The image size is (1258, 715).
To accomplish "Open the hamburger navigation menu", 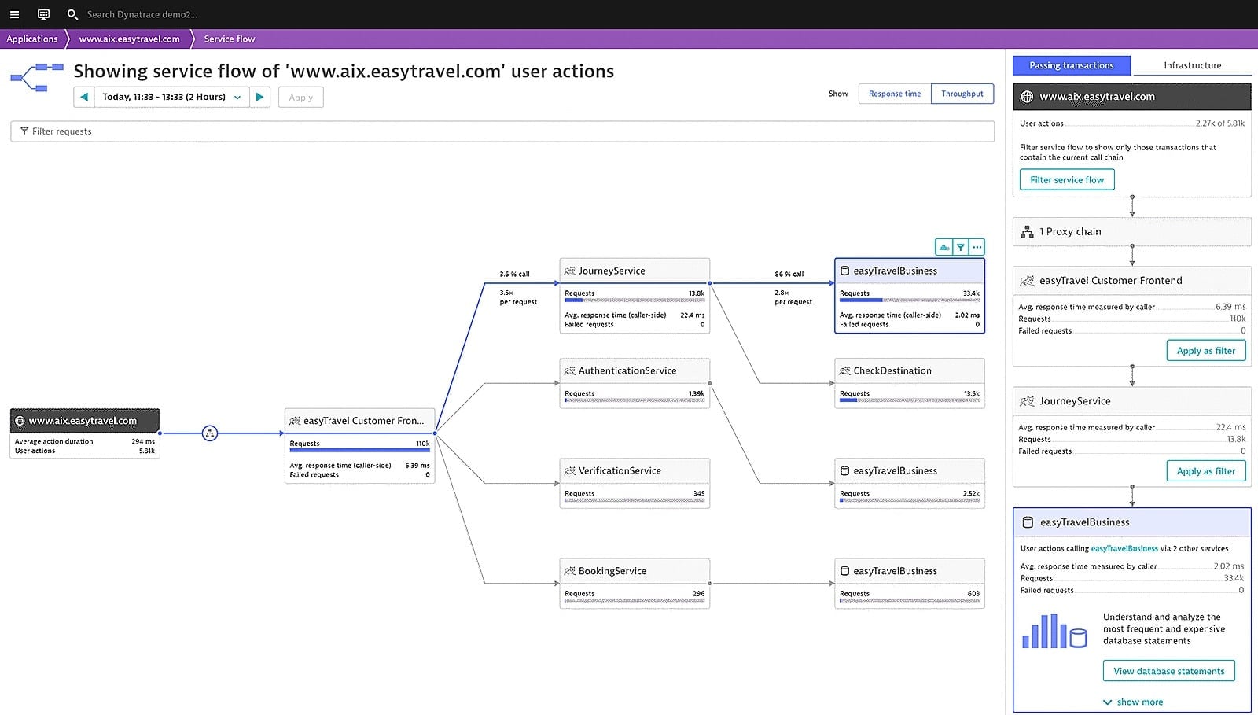I will tap(14, 14).
